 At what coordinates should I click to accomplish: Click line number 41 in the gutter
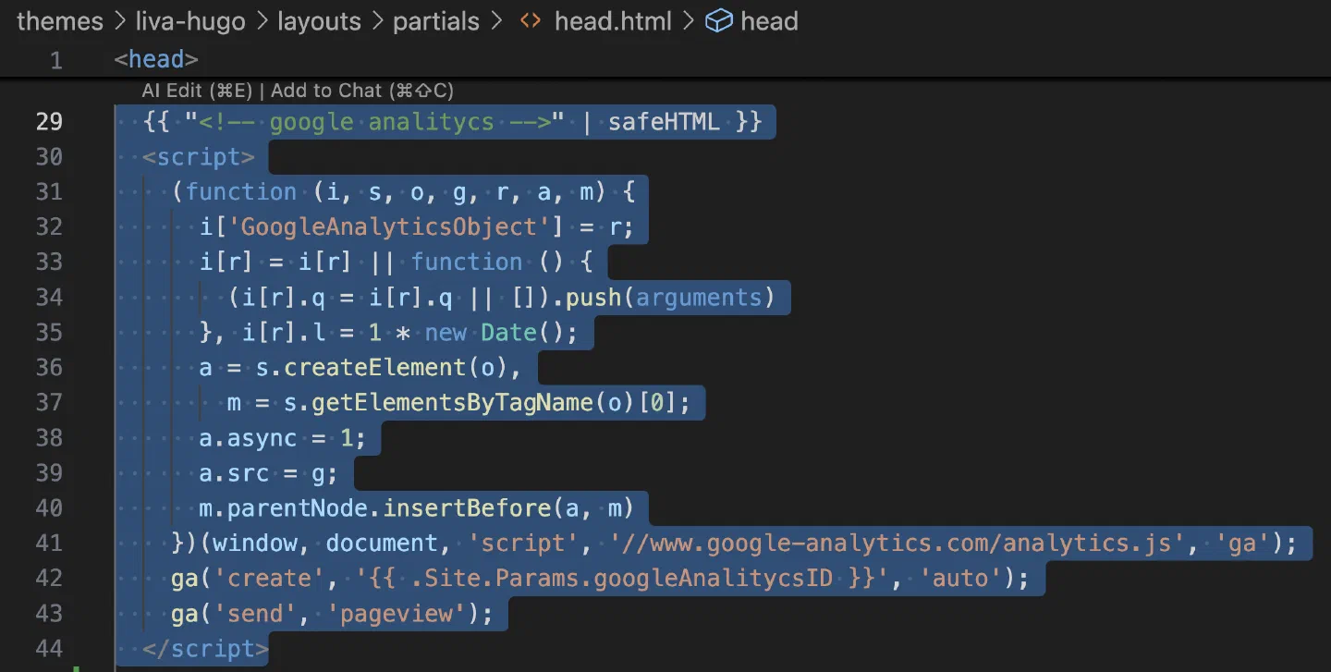click(49, 543)
